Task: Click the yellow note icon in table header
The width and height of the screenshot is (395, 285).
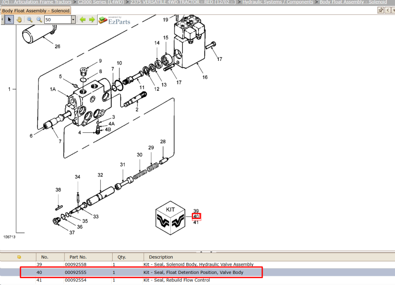Action: [x=19, y=257]
